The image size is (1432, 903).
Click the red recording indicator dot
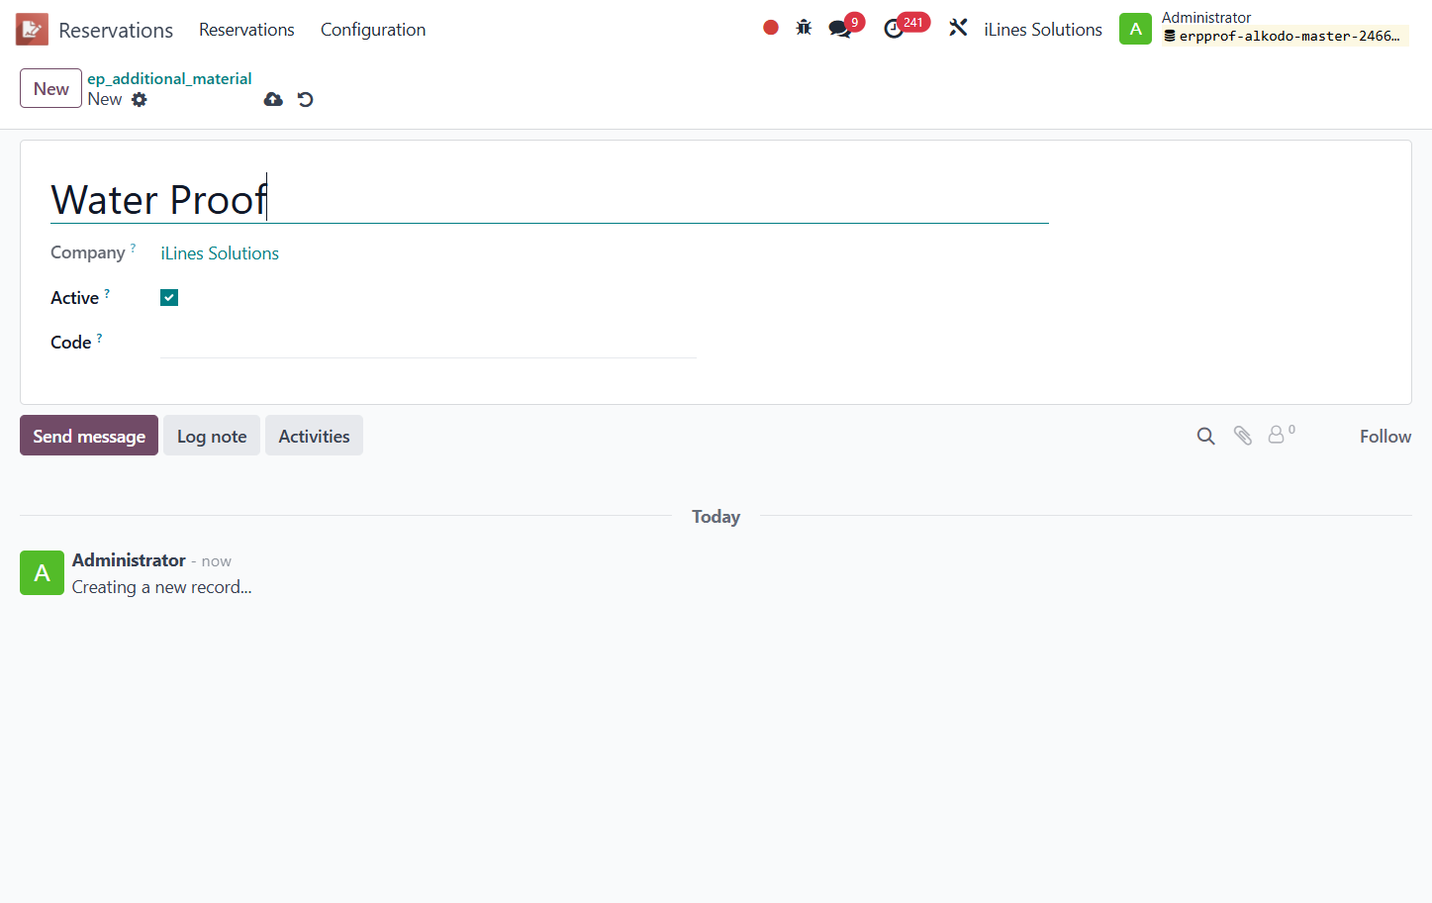771,28
